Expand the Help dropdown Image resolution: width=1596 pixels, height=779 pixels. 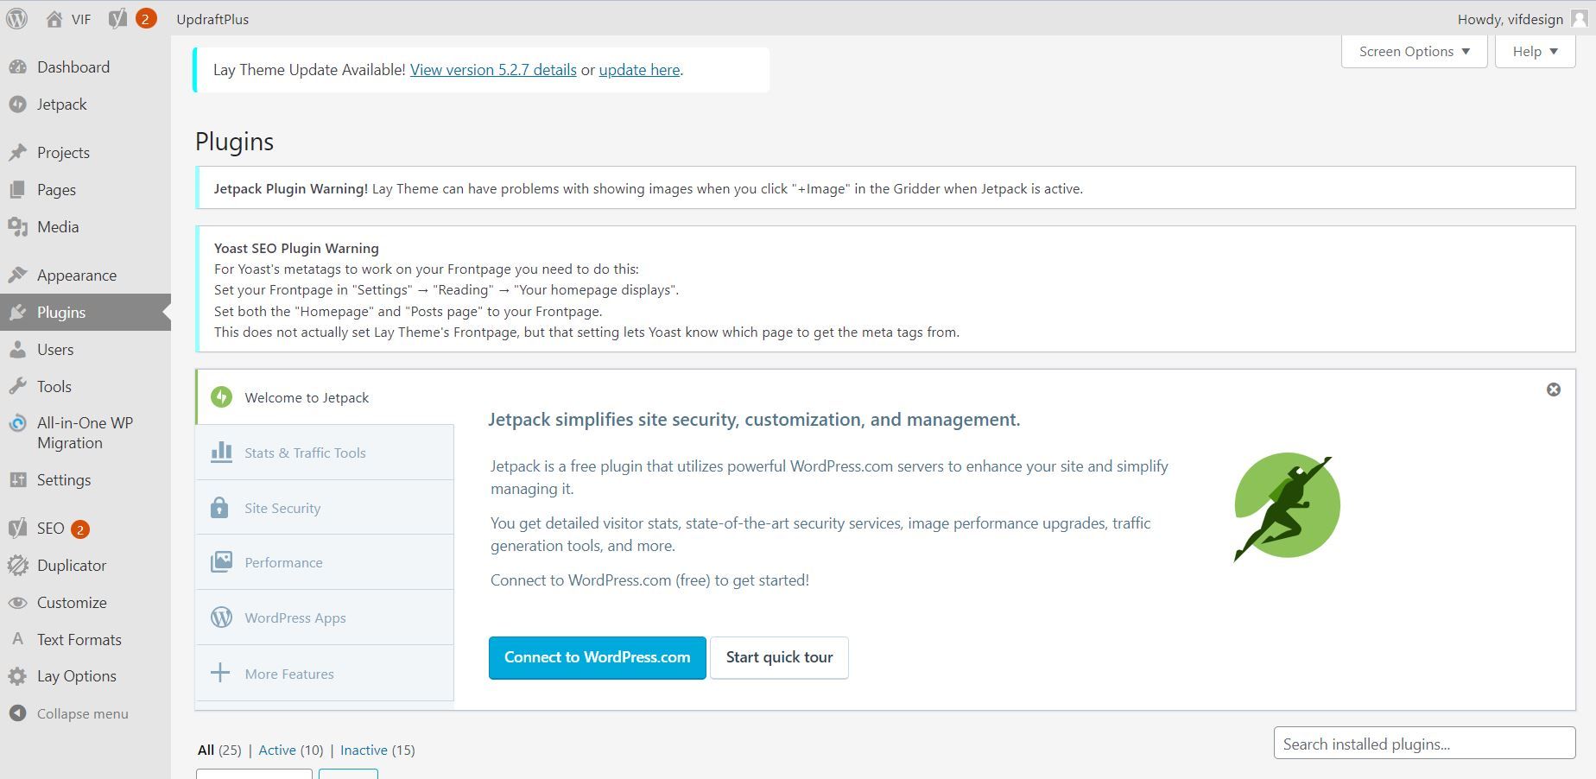point(1535,52)
